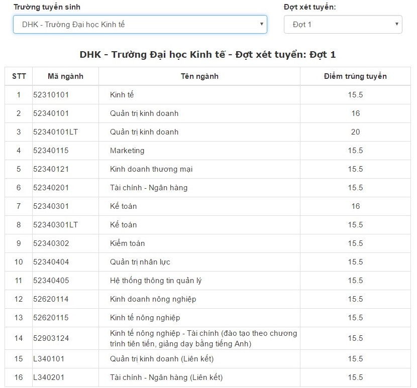Image resolution: width=417 pixels, height=388 pixels.
Task: Click the 'Trường tuyển sinh' field label
Action: point(47,7)
